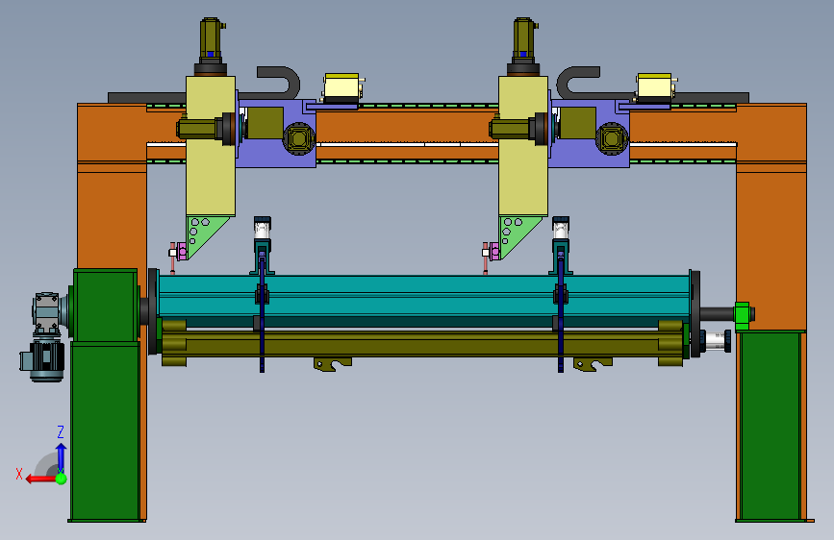Select the right green support pedestal

(771, 426)
